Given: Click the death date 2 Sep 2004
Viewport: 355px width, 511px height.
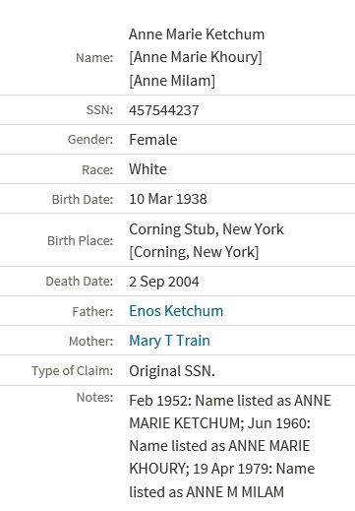Looking at the screenshot, I should [164, 282].
